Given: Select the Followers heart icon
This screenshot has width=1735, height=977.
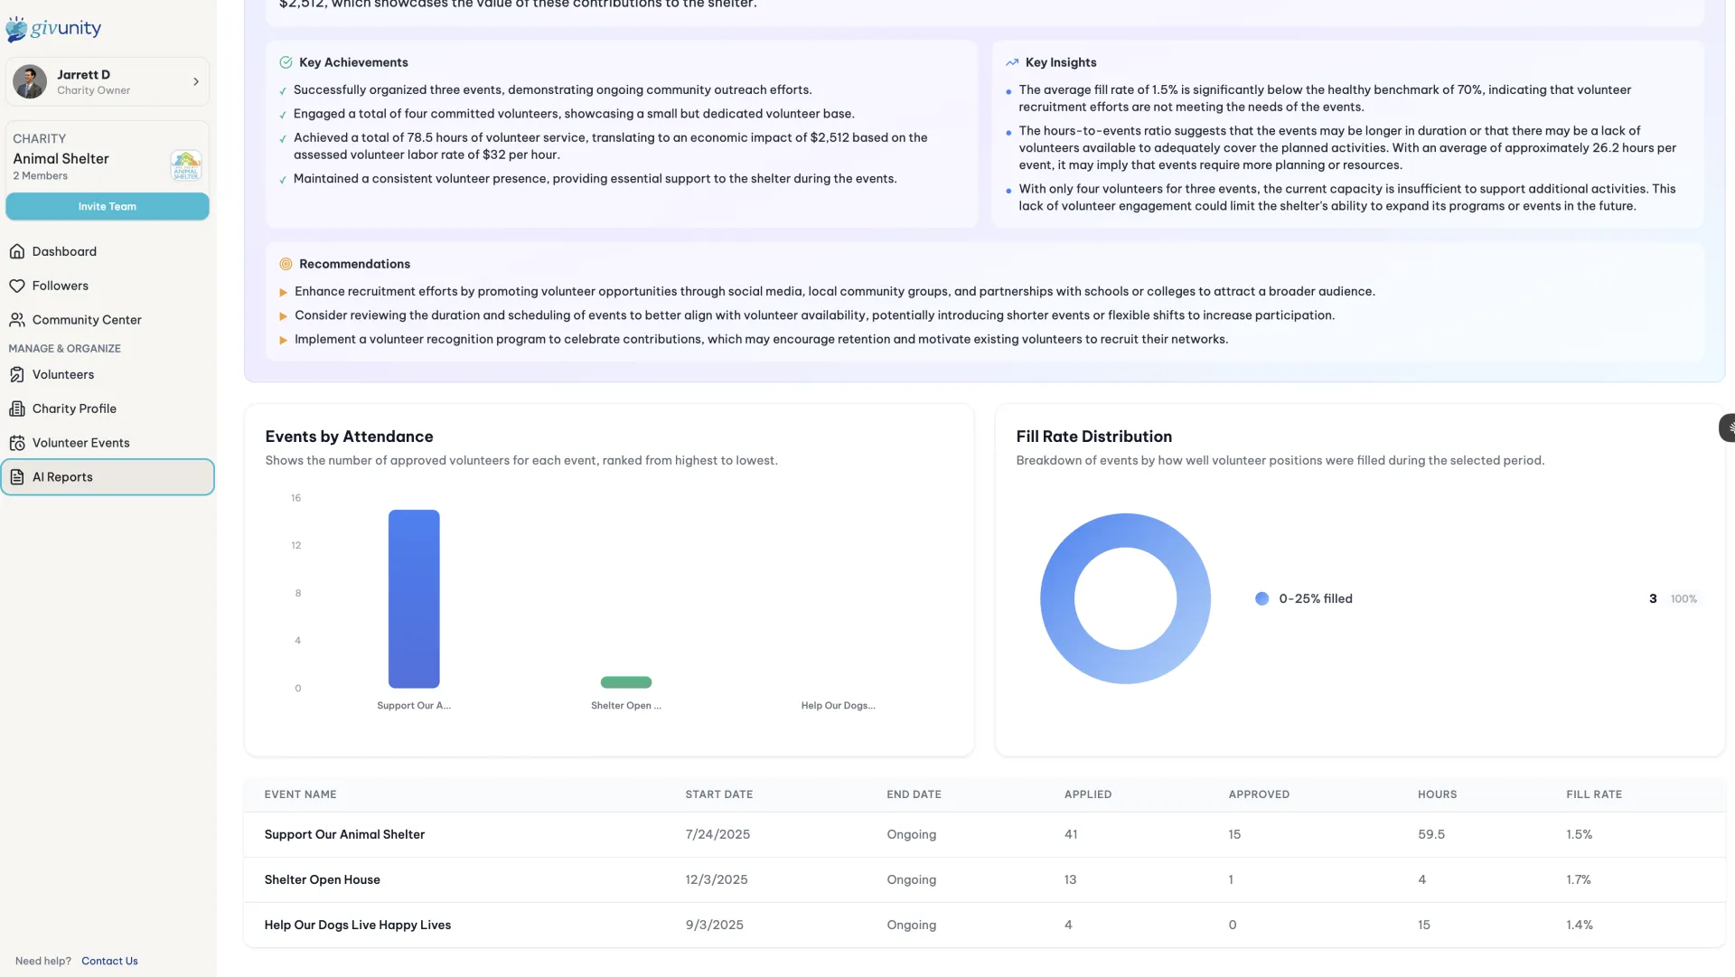Looking at the screenshot, I should coord(18,286).
